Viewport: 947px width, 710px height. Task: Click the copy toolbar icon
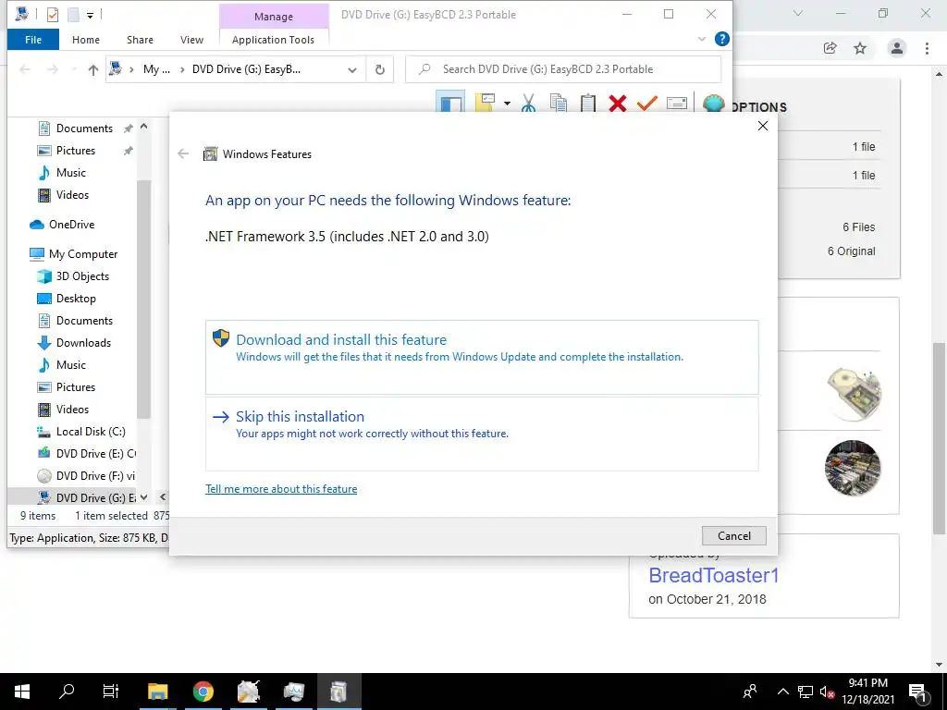(558, 104)
